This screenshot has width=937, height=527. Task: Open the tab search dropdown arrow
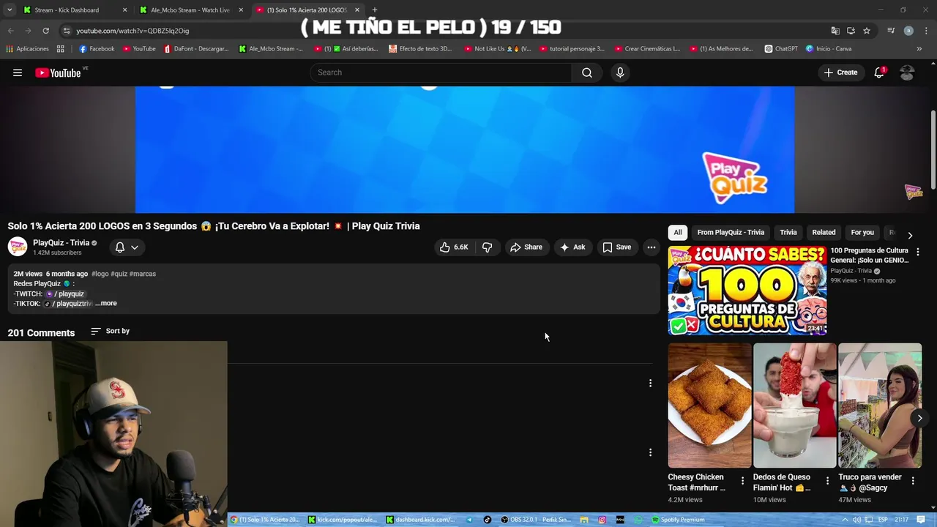pos(9,10)
